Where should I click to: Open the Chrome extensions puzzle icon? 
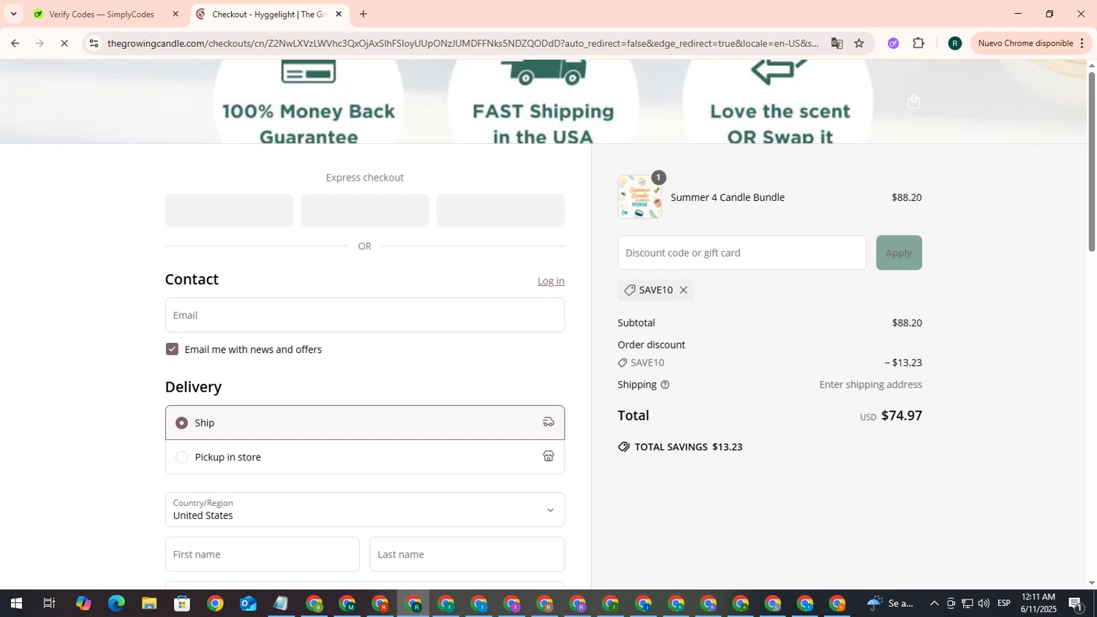[x=919, y=43]
